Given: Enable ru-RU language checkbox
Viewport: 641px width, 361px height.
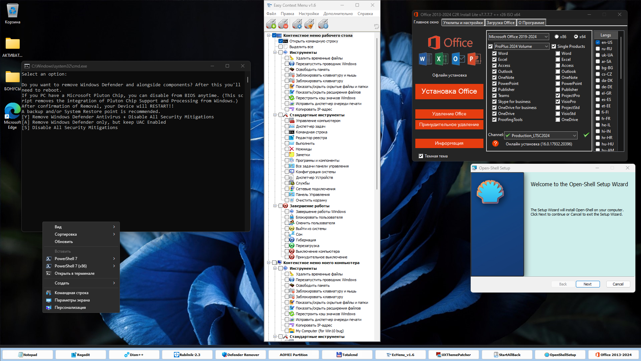Looking at the screenshot, I should tap(598, 49).
